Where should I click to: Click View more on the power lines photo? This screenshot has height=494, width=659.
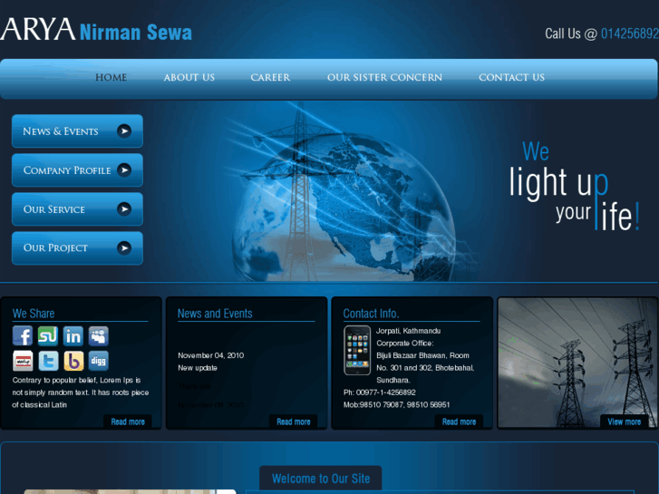click(x=625, y=421)
